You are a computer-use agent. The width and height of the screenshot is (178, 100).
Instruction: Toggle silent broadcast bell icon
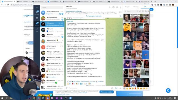(112, 88)
